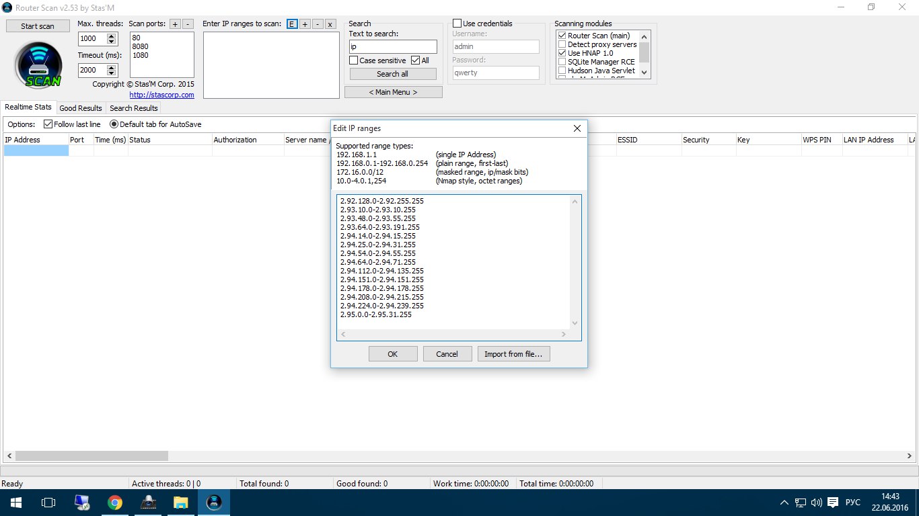Toggle the All search checkbox
Screen dimensions: 919x516
[x=415, y=60]
